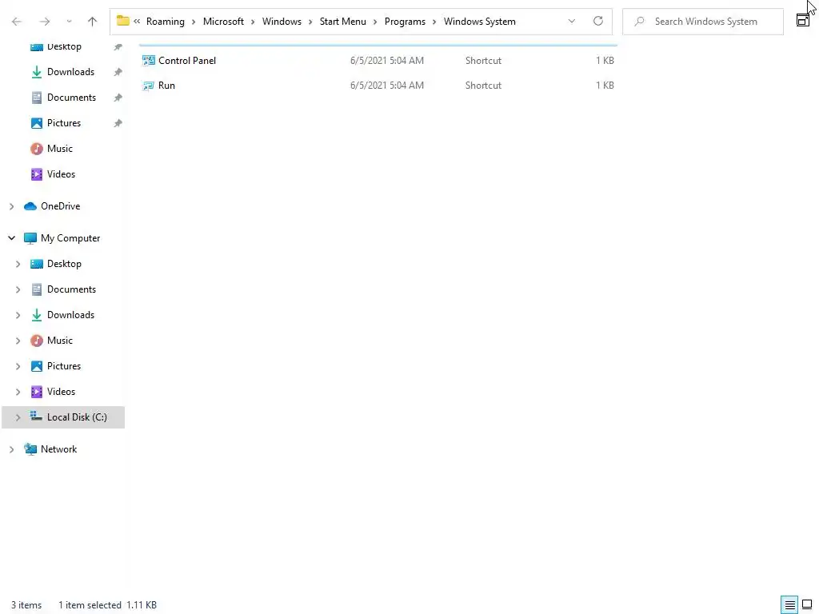
Task: Open Videos in Quick access
Action: (61, 174)
